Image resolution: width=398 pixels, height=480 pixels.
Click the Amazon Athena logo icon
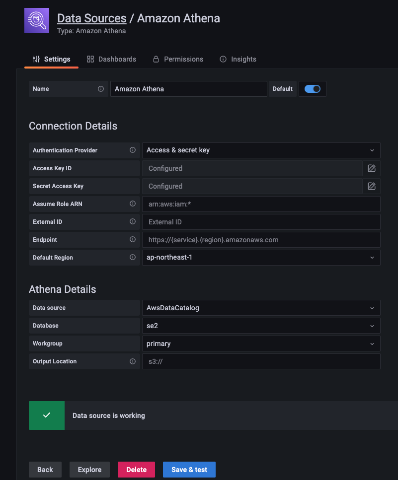point(37,20)
